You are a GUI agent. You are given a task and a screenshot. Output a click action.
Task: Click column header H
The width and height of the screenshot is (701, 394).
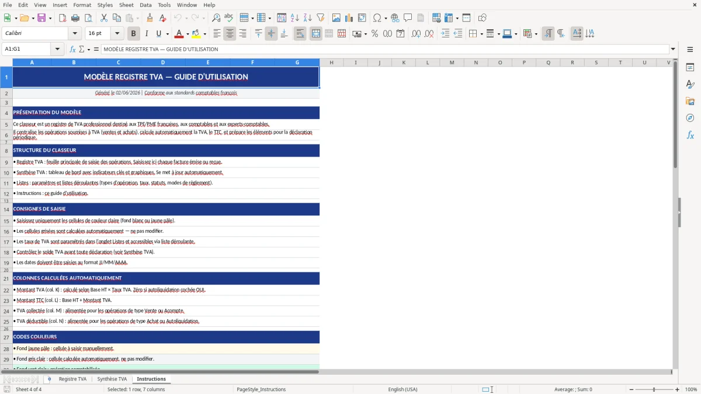pyautogui.click(x=331, y=62)
